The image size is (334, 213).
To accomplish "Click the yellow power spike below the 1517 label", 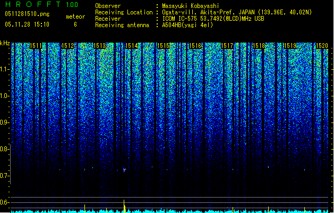I will pos(233,210).
